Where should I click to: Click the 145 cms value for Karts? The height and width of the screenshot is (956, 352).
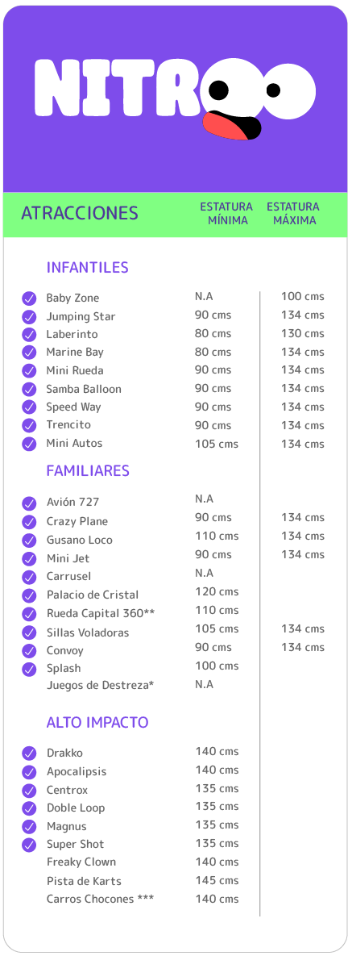[217, 880]
